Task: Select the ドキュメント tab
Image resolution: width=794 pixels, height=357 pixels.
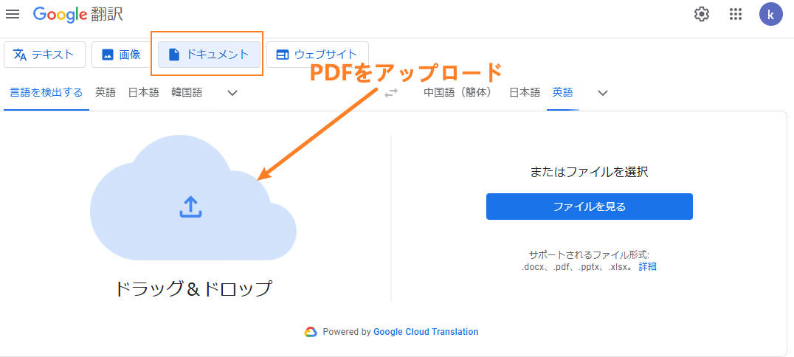Action: 209,55
